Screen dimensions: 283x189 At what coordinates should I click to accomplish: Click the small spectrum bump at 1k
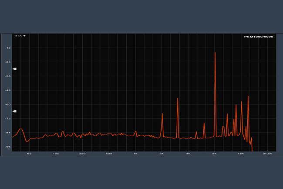(x=136, y=131)
